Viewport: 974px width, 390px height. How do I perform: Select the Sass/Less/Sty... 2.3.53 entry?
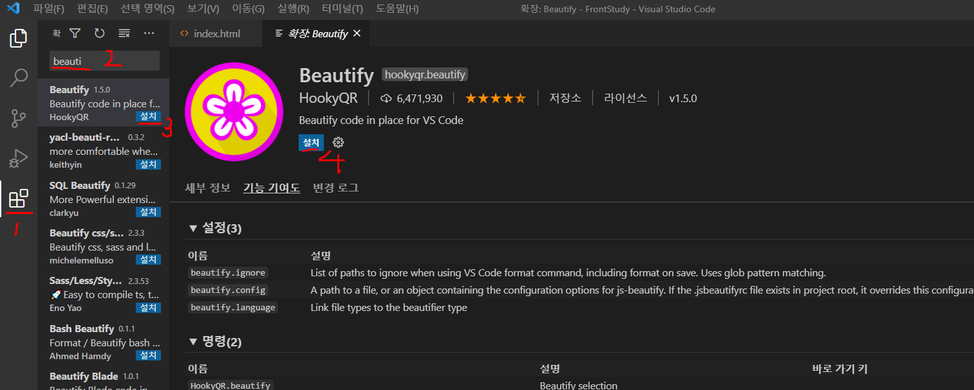point(103,294)
